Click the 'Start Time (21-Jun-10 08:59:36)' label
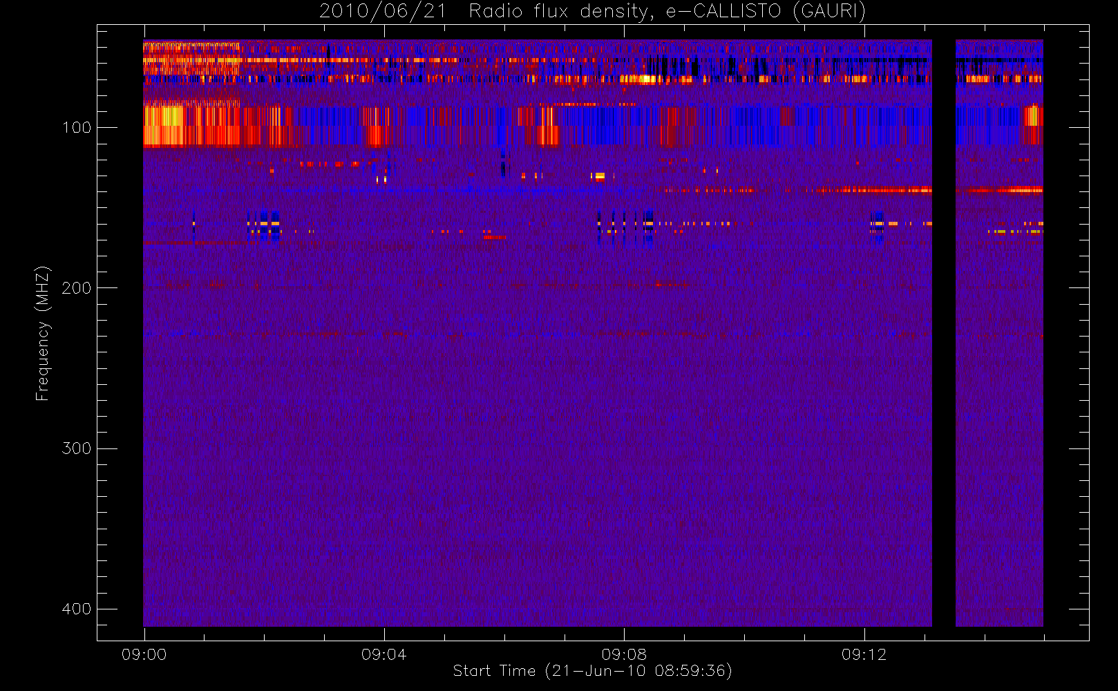Image resolution: width=1118 pixels, height=691 pixels. coord(592,671)
